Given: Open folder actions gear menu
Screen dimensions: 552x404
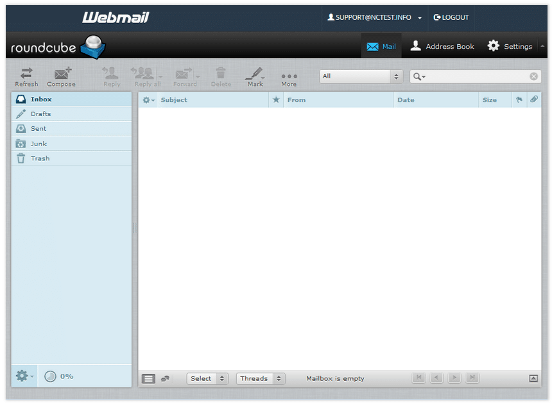Looking at the screenshot, I should (24, 376).
